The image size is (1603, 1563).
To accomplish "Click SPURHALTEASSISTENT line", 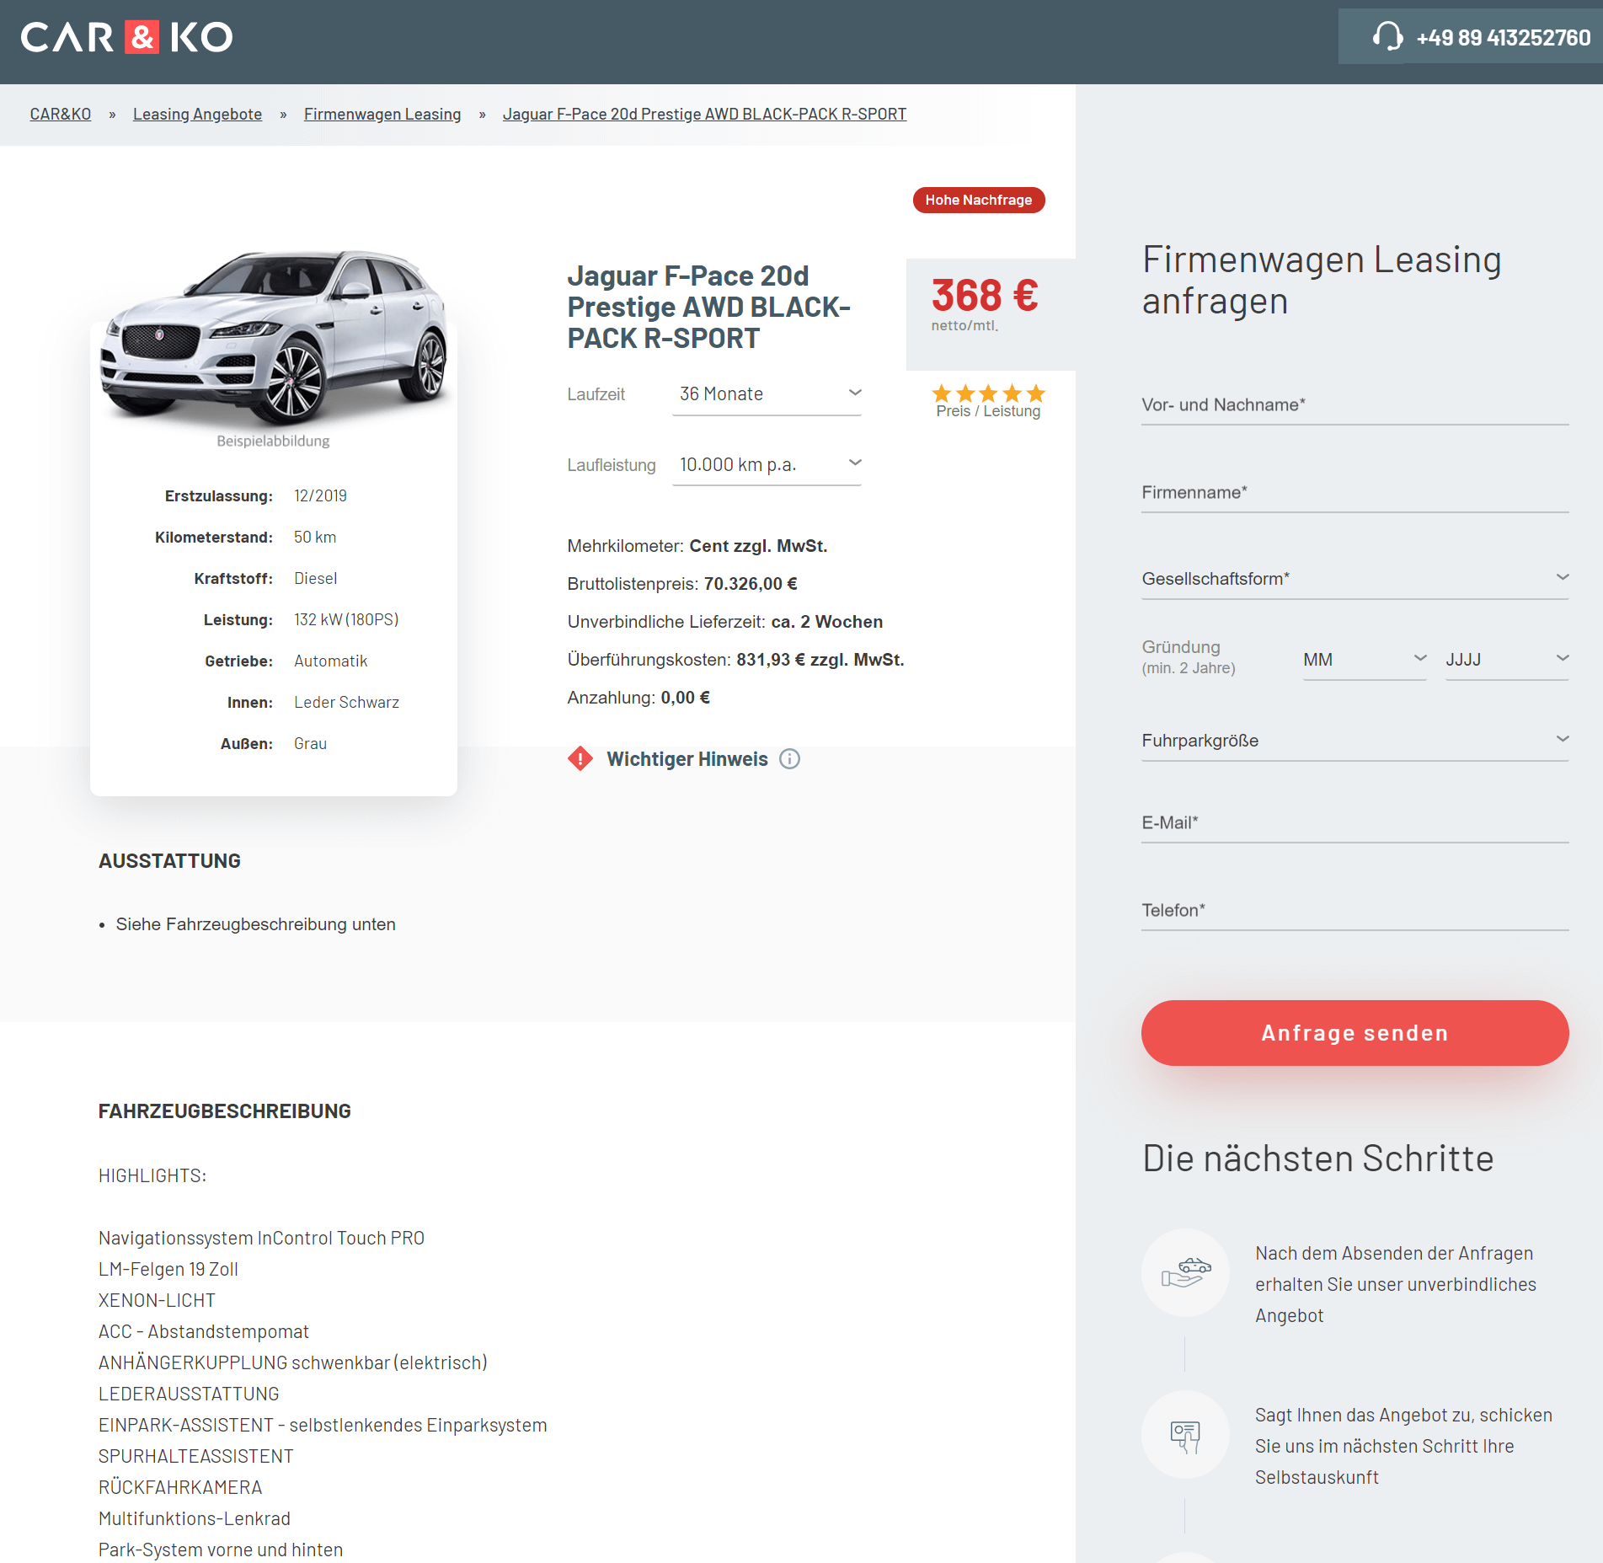I will click(196, 1456).
